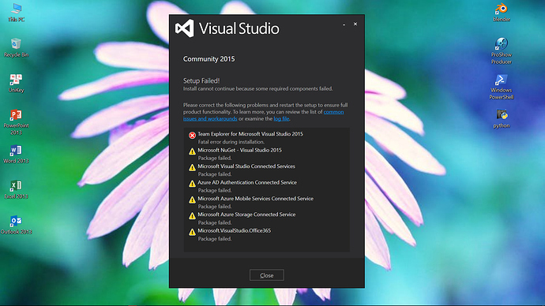545x306 pixels.
Task: Click the 'Setup Failed!' heading
Action: (x=201, y=80)
